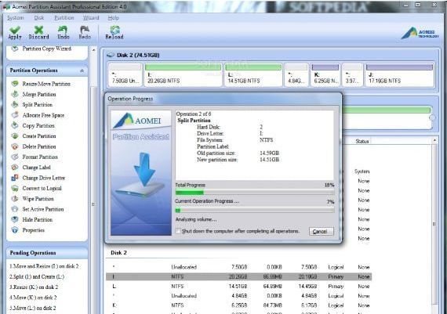The width and height of the screenshot is (447, 314).
Task: Open the Wizard menu
Action: tap(91, 18)
